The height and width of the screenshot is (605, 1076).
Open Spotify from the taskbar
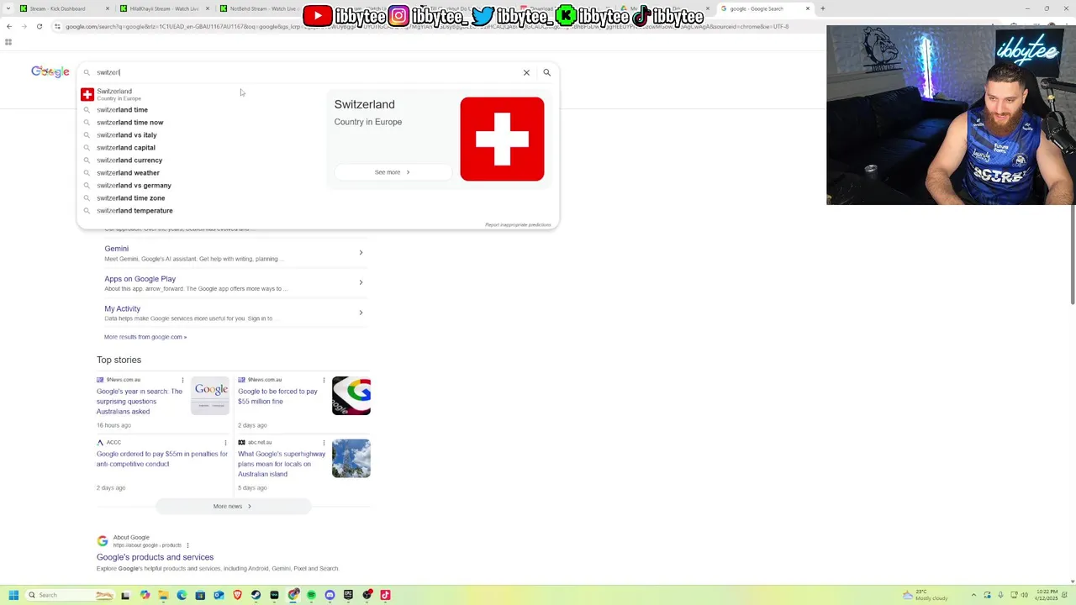311,595
